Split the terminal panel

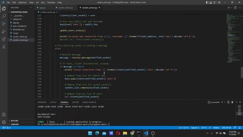point(228,102)
